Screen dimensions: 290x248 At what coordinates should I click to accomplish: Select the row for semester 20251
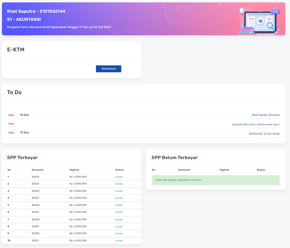[71, 226]
